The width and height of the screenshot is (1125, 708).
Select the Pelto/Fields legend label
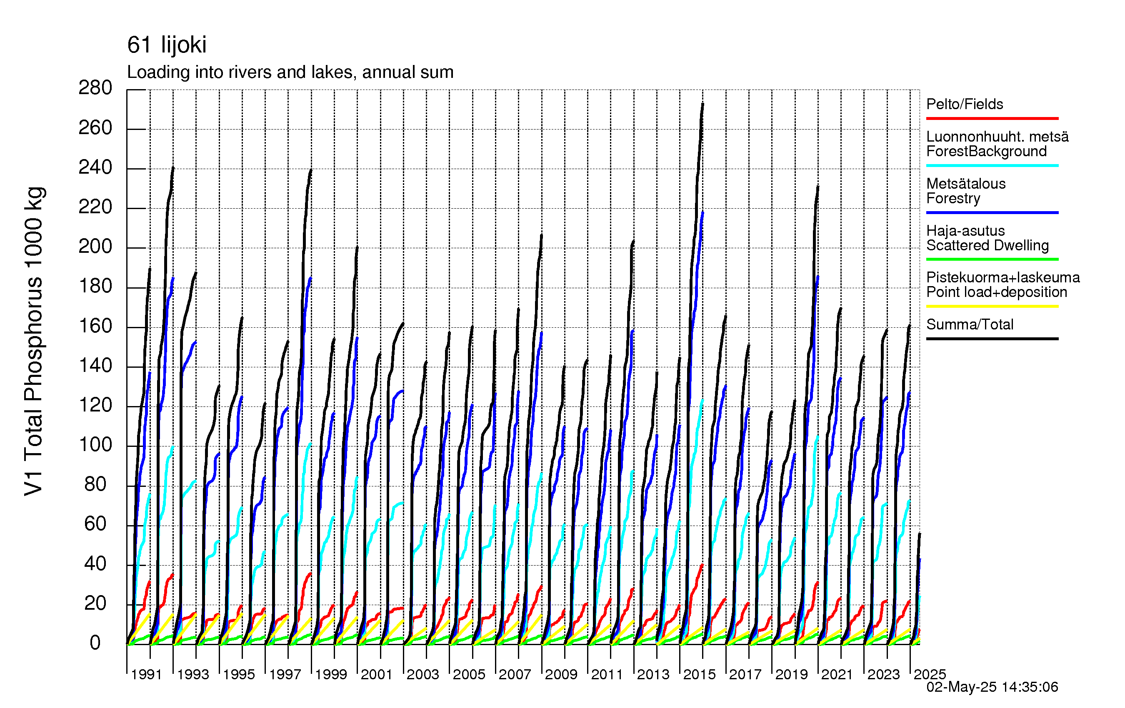coord(965,104)
